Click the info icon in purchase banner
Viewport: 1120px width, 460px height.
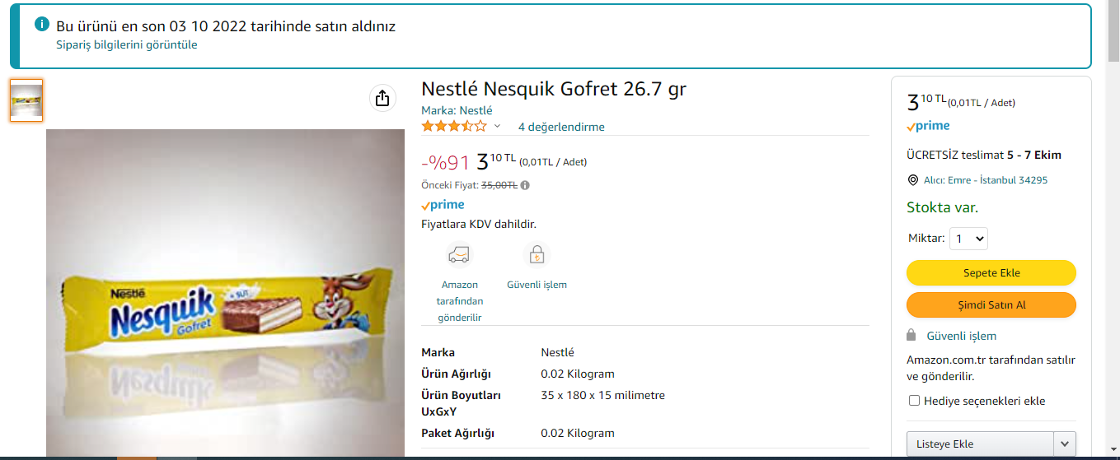42,25
